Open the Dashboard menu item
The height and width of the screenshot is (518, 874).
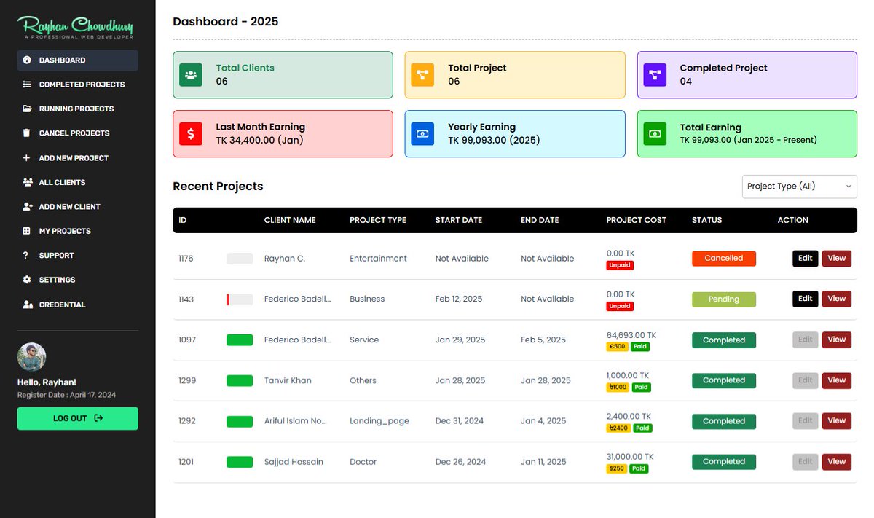click(x=78, y=60)
